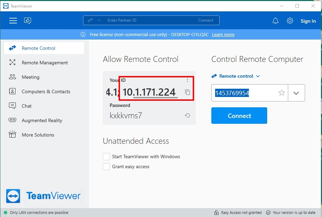Click the Meeting people icon

pos(12,77)
